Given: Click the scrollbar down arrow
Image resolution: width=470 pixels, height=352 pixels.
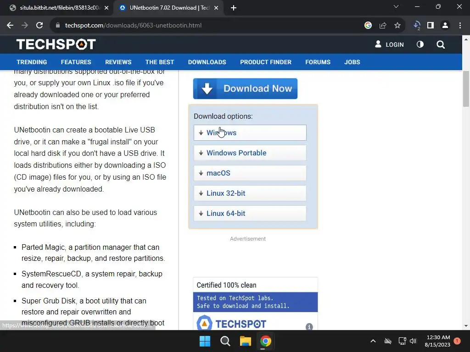Looking at the screenshot, I should click(x=466, y=326).
